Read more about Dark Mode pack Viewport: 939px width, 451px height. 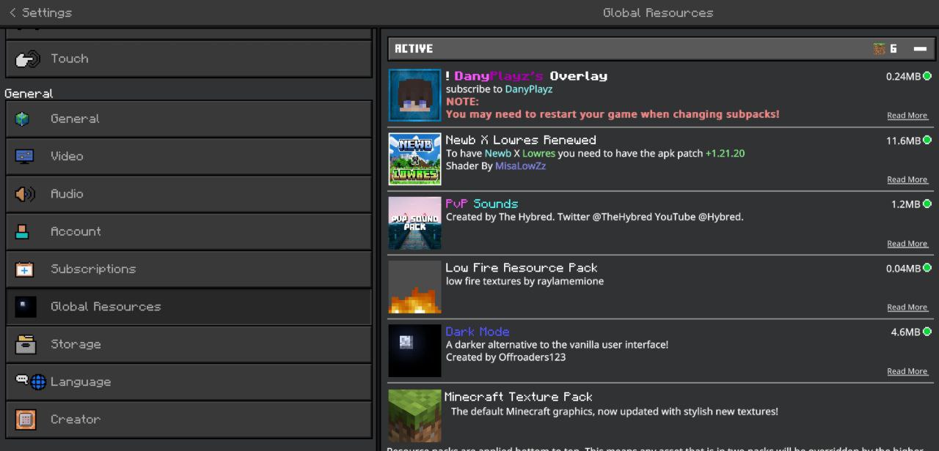pyautogui.click(x=907, y=371)
